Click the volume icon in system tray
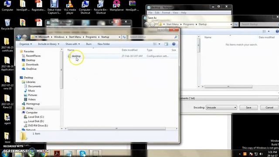Screen dimensions: 279x157 [x=261, y=154]
